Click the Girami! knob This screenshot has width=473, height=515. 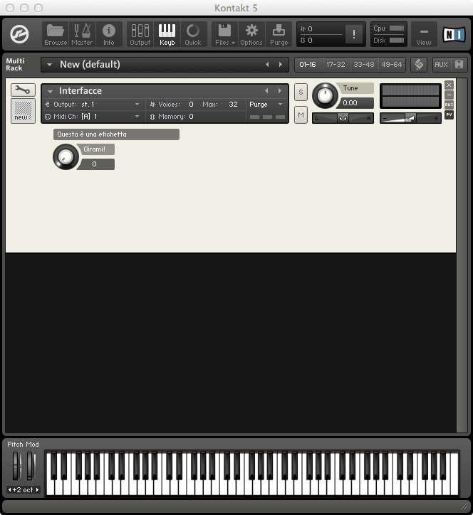(x=65, y=156)
